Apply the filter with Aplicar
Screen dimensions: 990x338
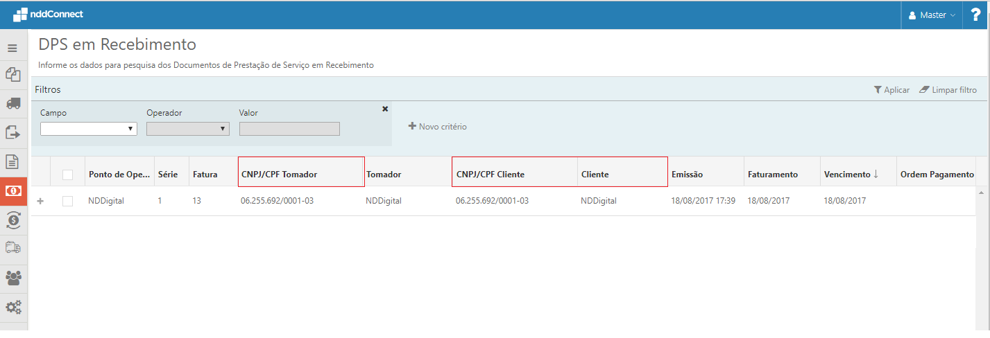pyautogui.click(x=891, y=90)
